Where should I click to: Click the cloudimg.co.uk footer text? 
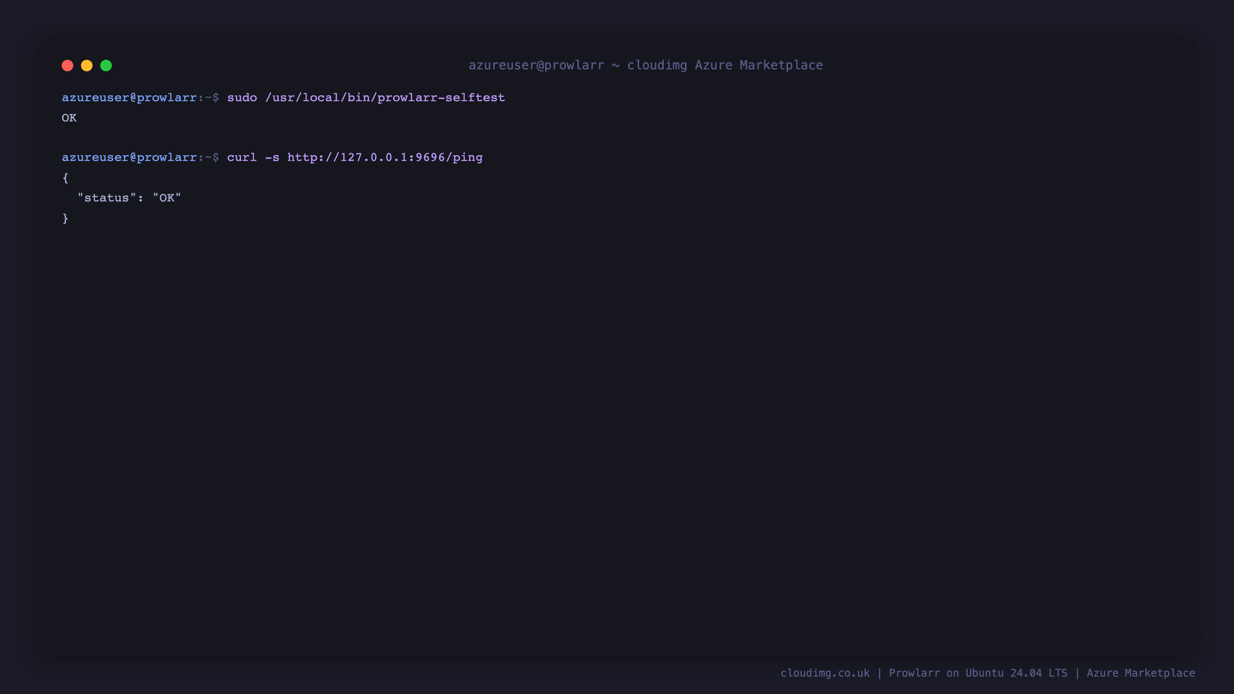825,673
